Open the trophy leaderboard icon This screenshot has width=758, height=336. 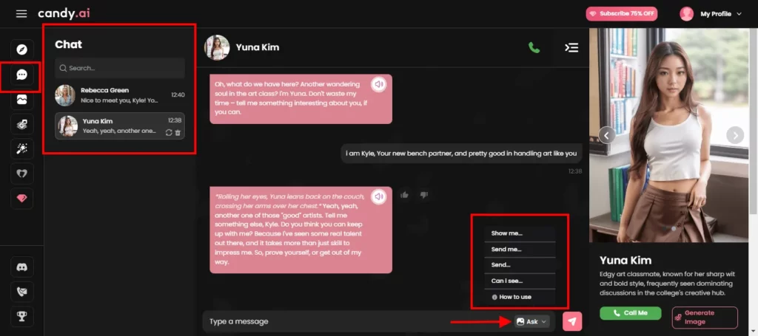pyautogui.click(x=21, y=317)
